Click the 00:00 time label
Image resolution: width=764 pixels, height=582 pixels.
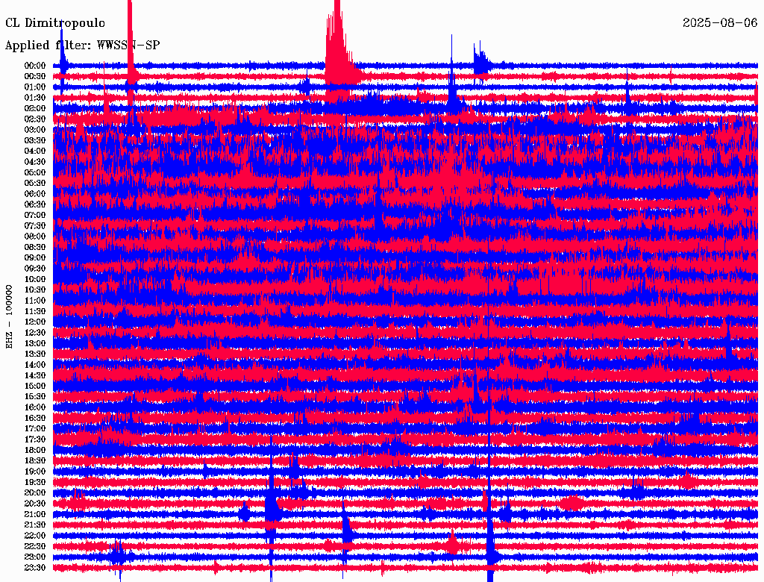pos(35,66)
